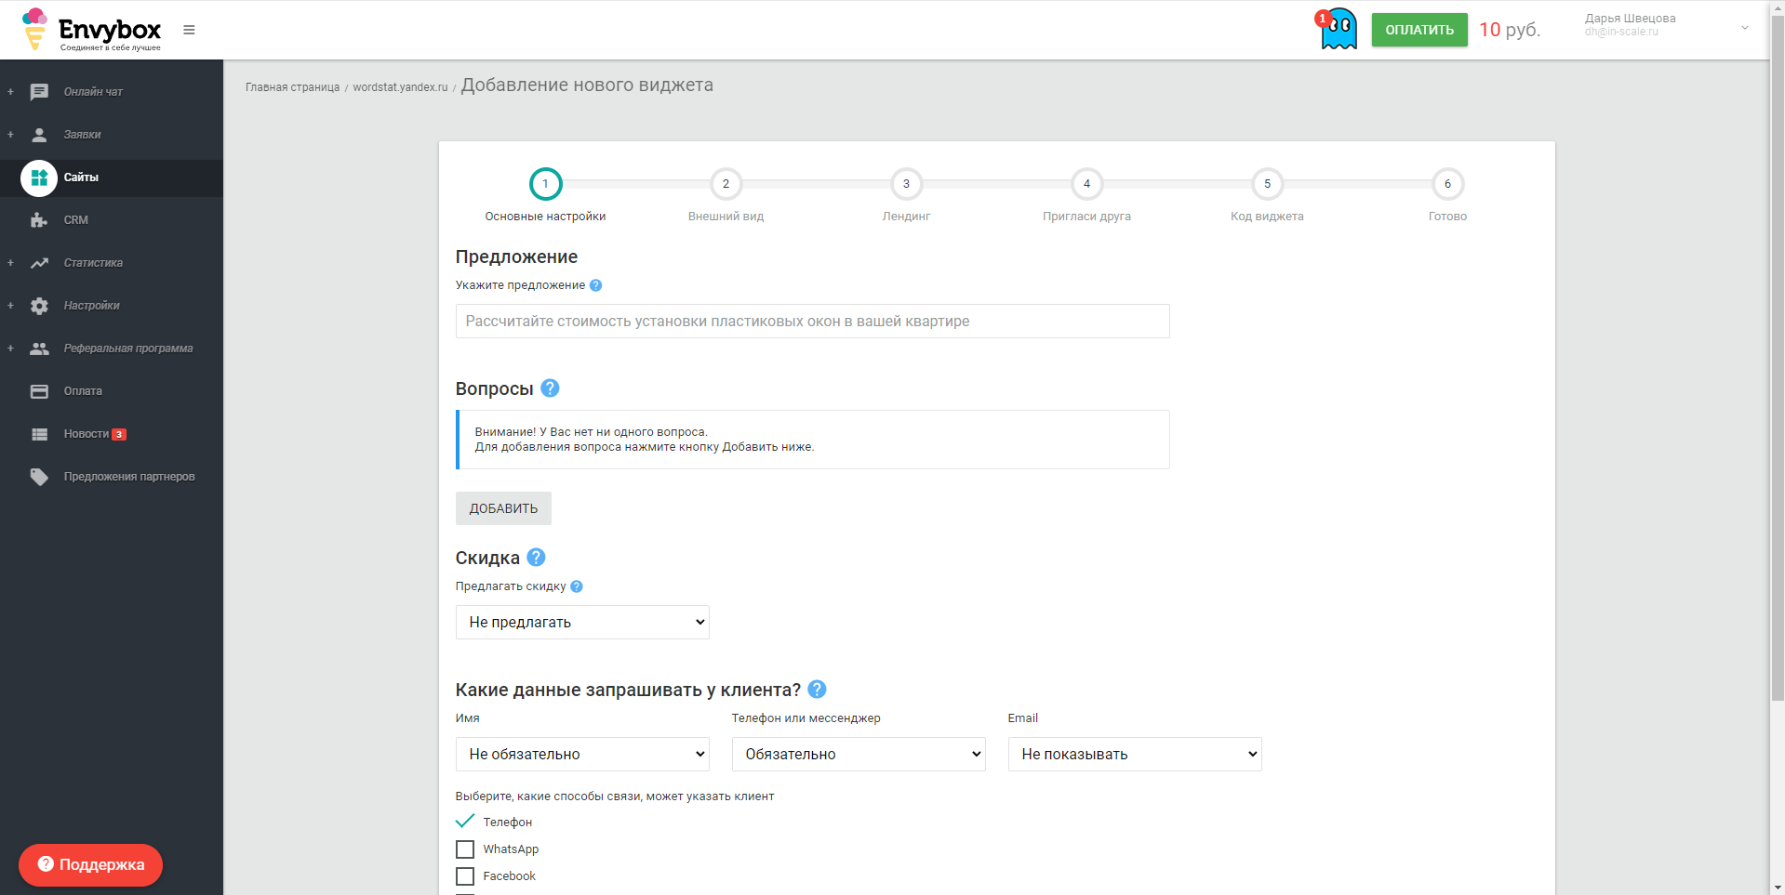Click the Реферальная программа people icon
This screenshot has width=1785, height=895.
(39, 349)
